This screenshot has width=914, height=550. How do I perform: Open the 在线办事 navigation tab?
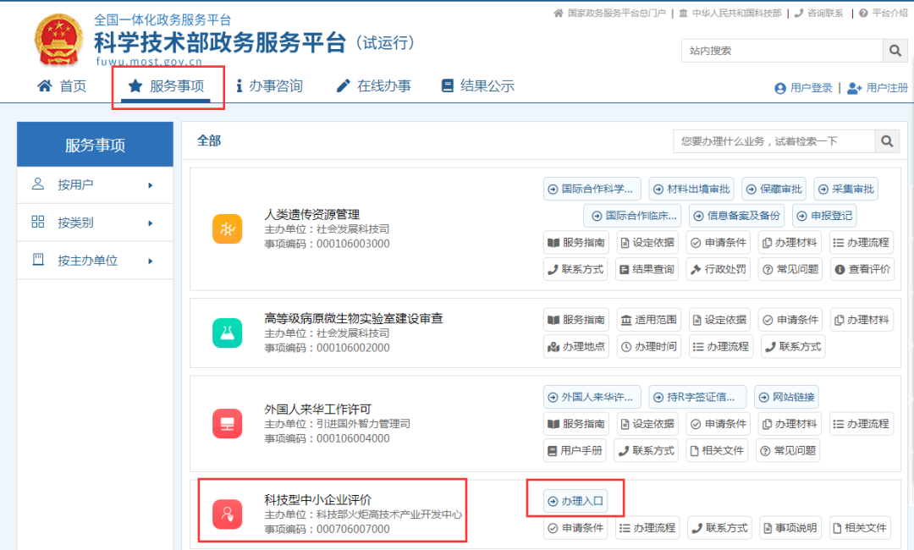[374, 86]
